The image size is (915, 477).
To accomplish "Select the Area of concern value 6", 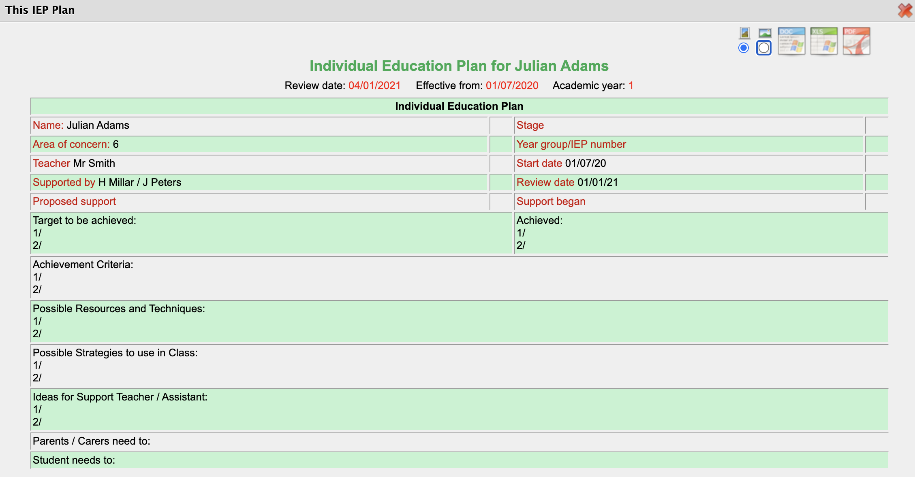I will click(116, 144).
